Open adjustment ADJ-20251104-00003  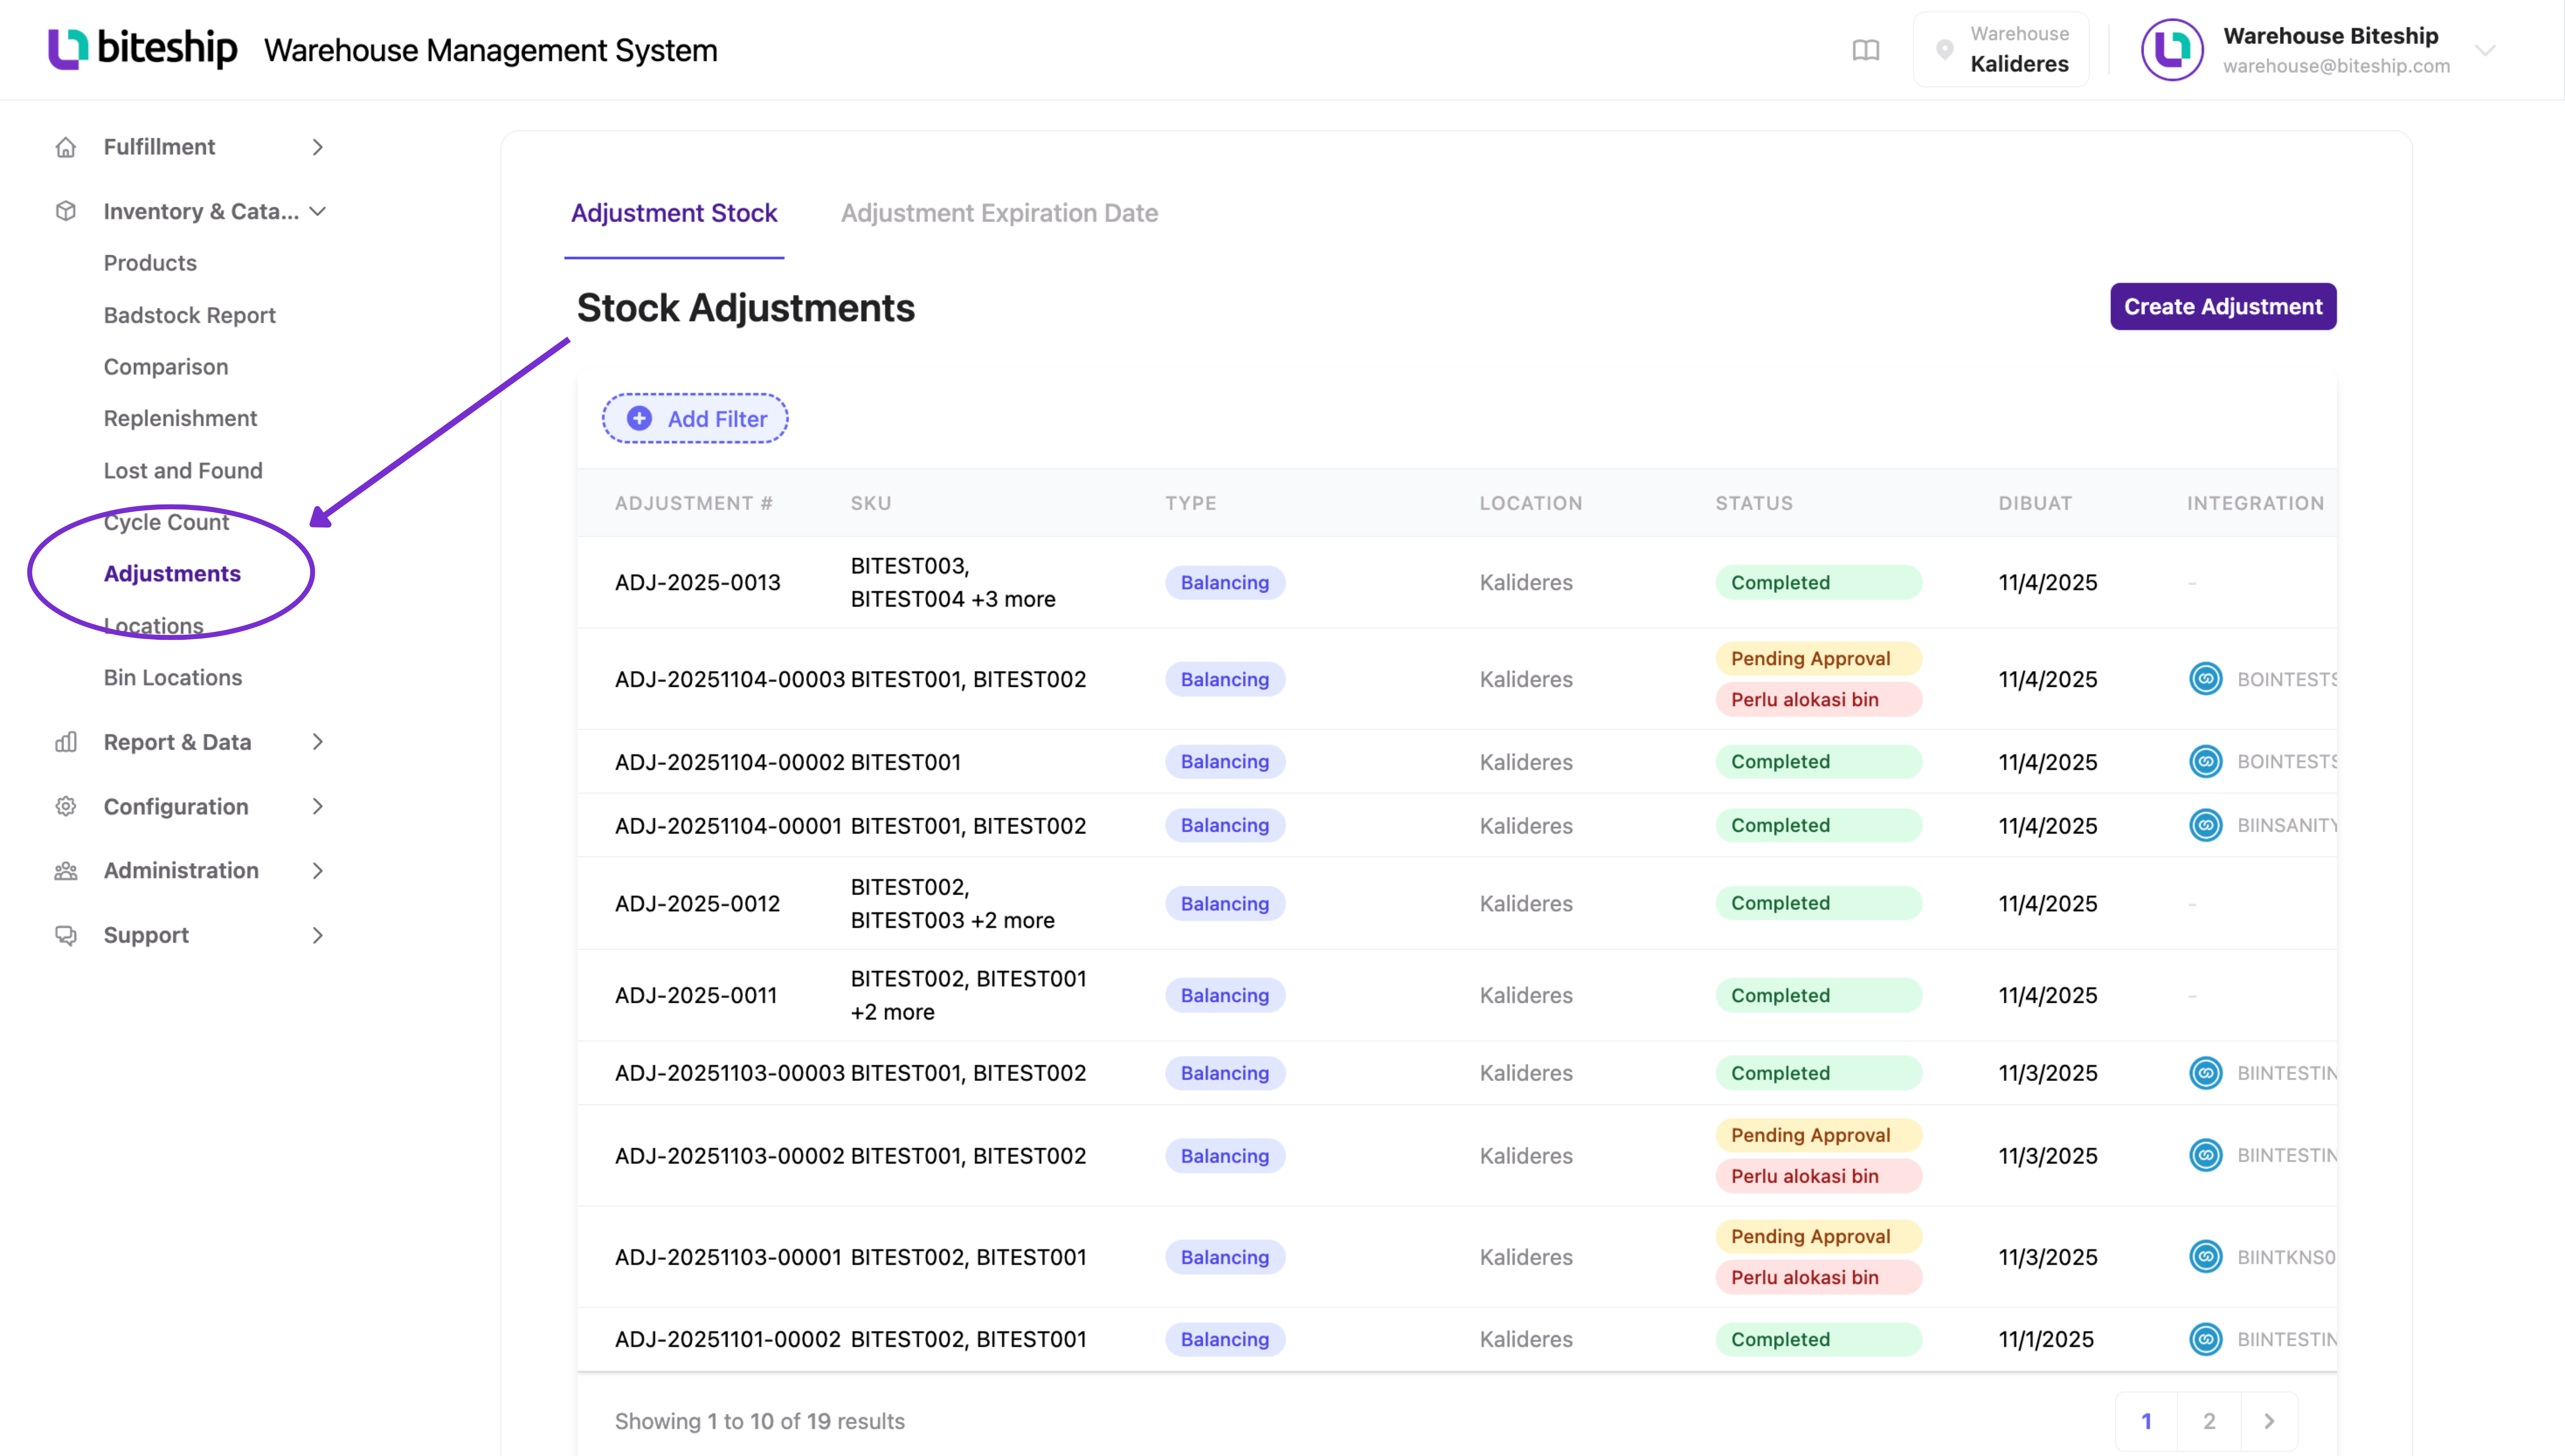[729, 679]
